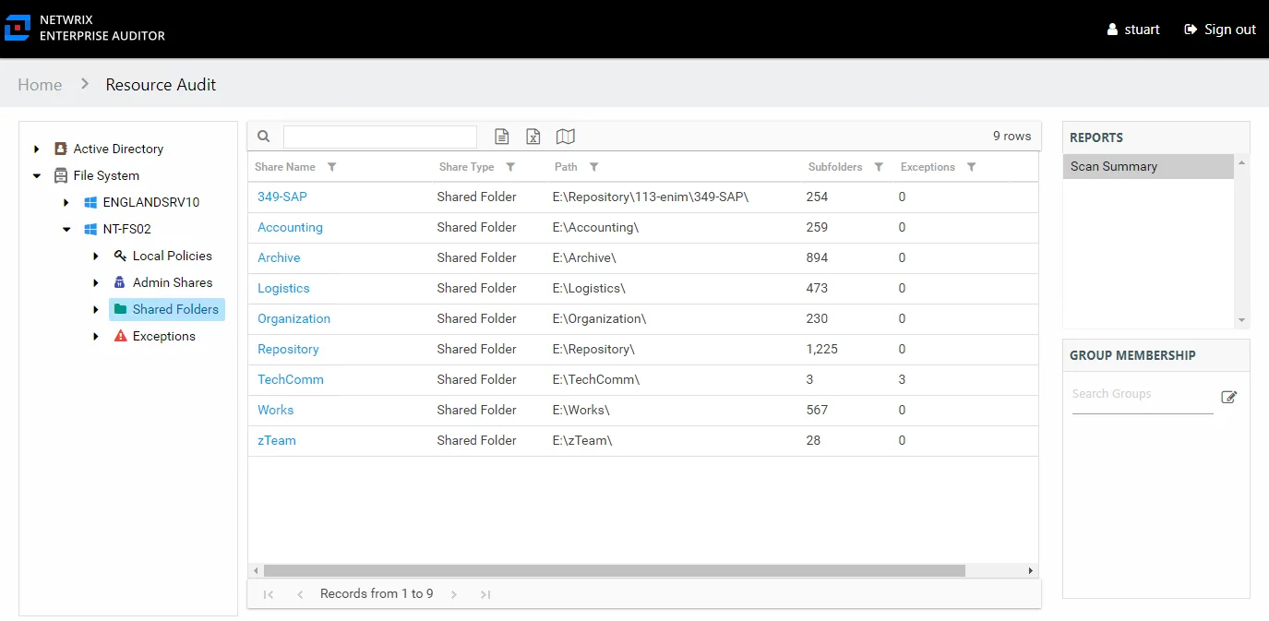Viewport: 1269px width, 621px height.
Task: Expand the ENGLANDSRV10 server node
Action: click(66, 202)
